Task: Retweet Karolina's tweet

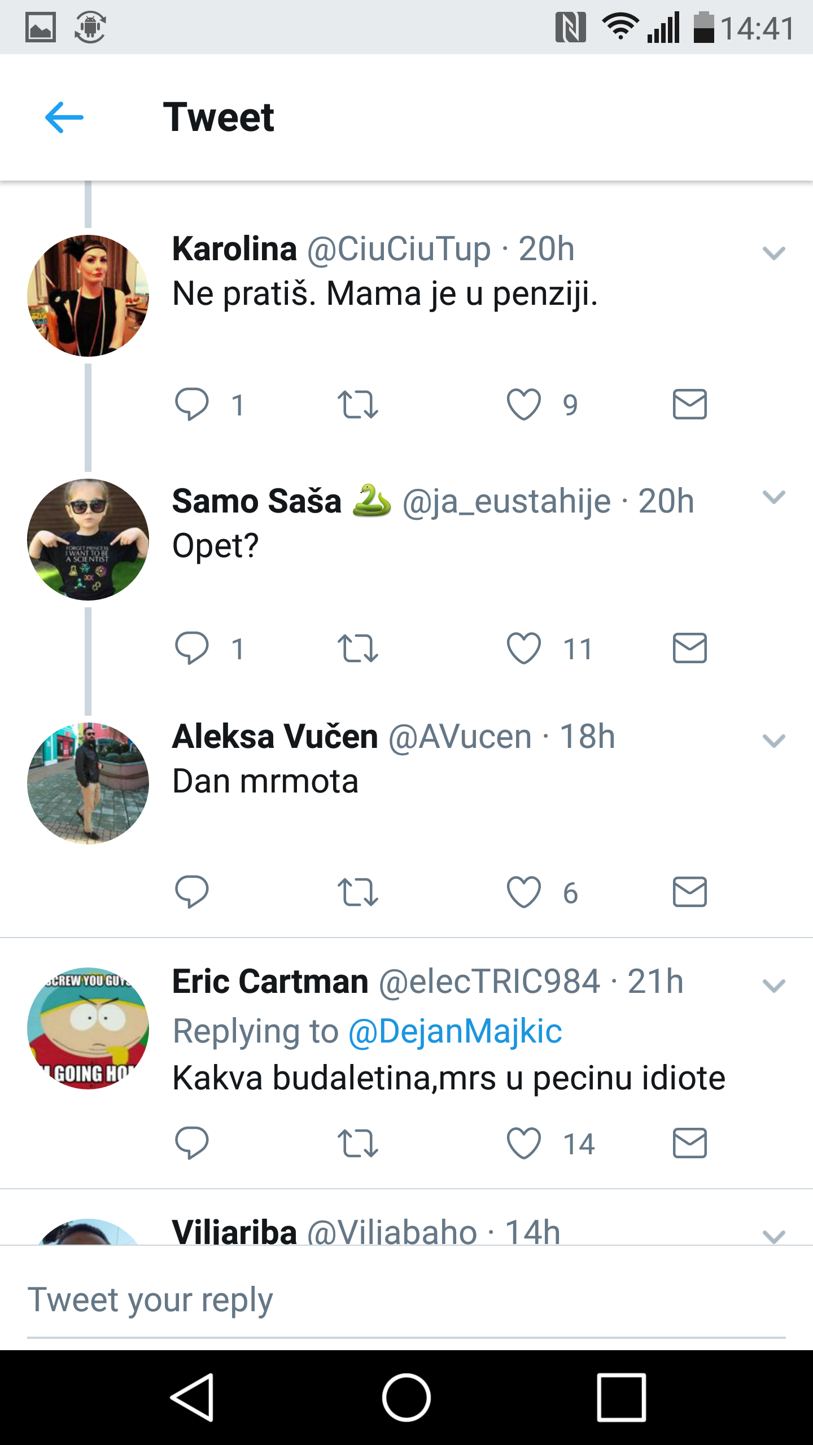Action: 357,405
